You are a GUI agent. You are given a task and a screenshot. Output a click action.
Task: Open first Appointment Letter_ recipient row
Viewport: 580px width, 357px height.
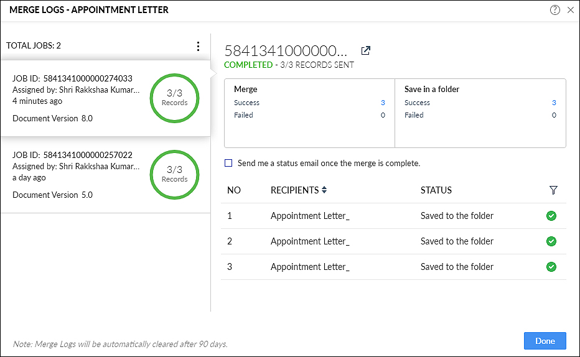coord(393,216)
